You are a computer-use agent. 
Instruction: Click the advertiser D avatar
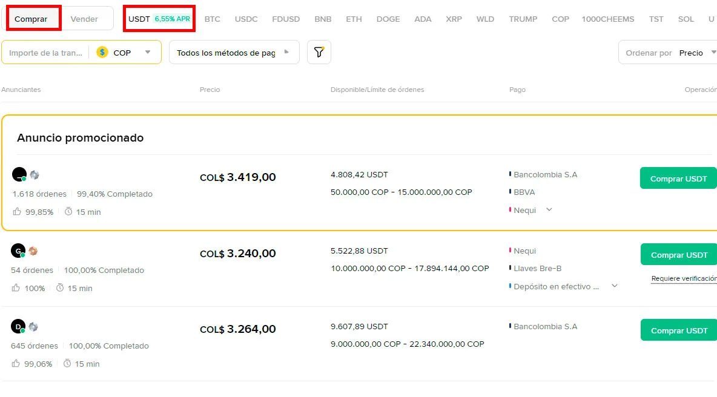(18, 326)
